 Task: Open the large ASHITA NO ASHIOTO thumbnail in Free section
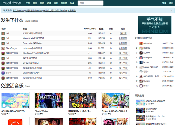15,101
